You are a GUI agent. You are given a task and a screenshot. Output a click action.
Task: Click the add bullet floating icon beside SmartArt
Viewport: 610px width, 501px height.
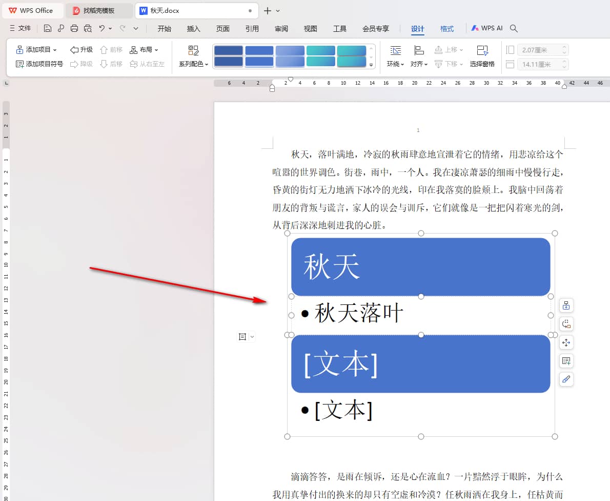pos(566,361)
